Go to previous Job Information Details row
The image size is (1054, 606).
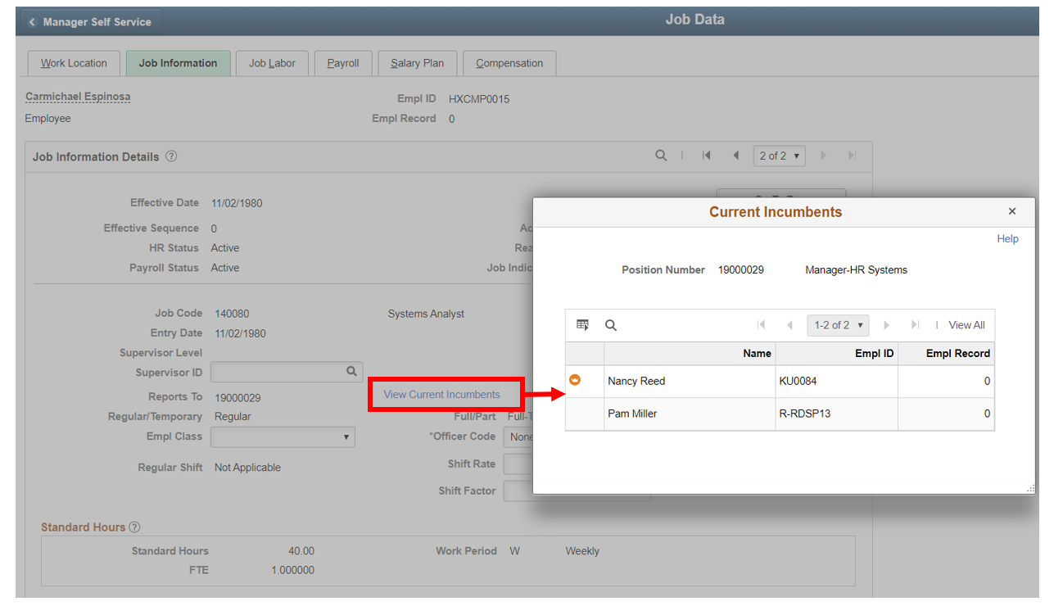tap(735, 156)
